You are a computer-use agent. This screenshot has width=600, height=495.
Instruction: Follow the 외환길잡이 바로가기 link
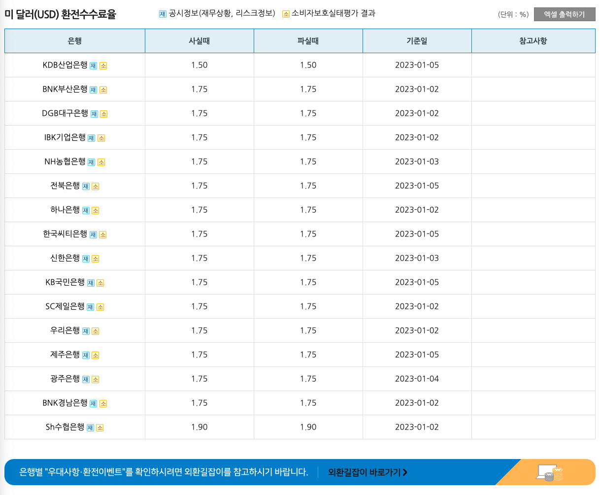[367, 472]
